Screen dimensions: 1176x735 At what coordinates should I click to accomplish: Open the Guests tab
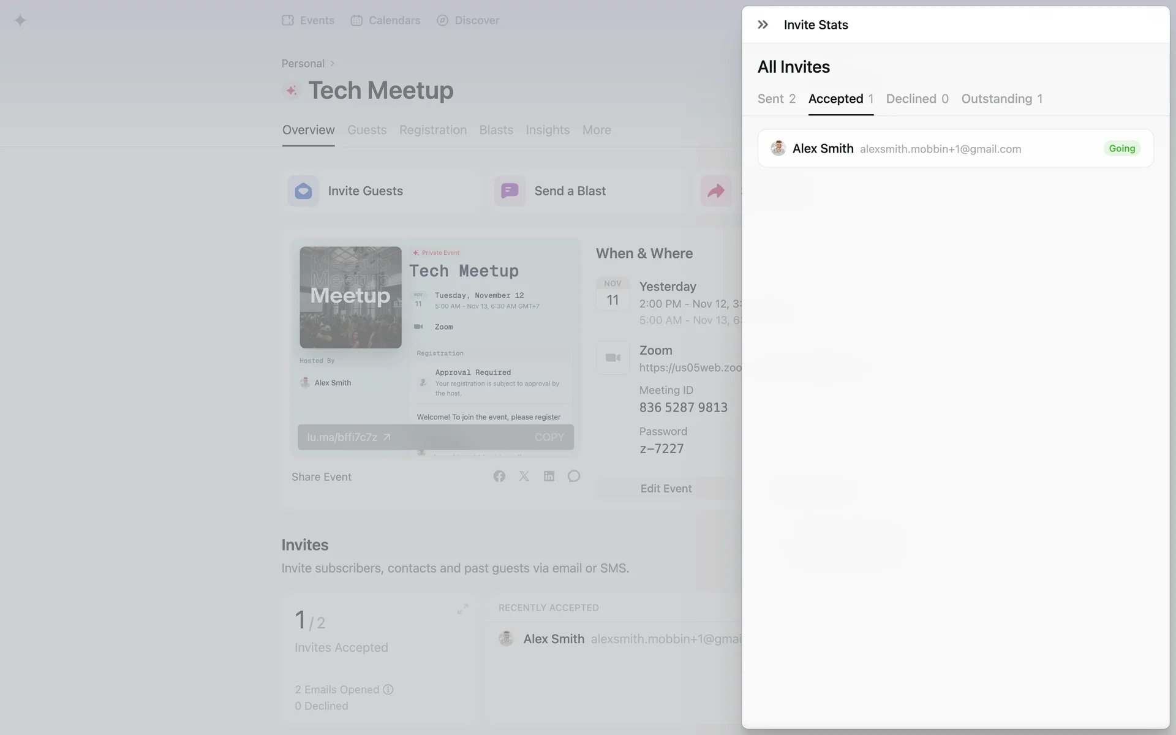(x=367, y=130)
